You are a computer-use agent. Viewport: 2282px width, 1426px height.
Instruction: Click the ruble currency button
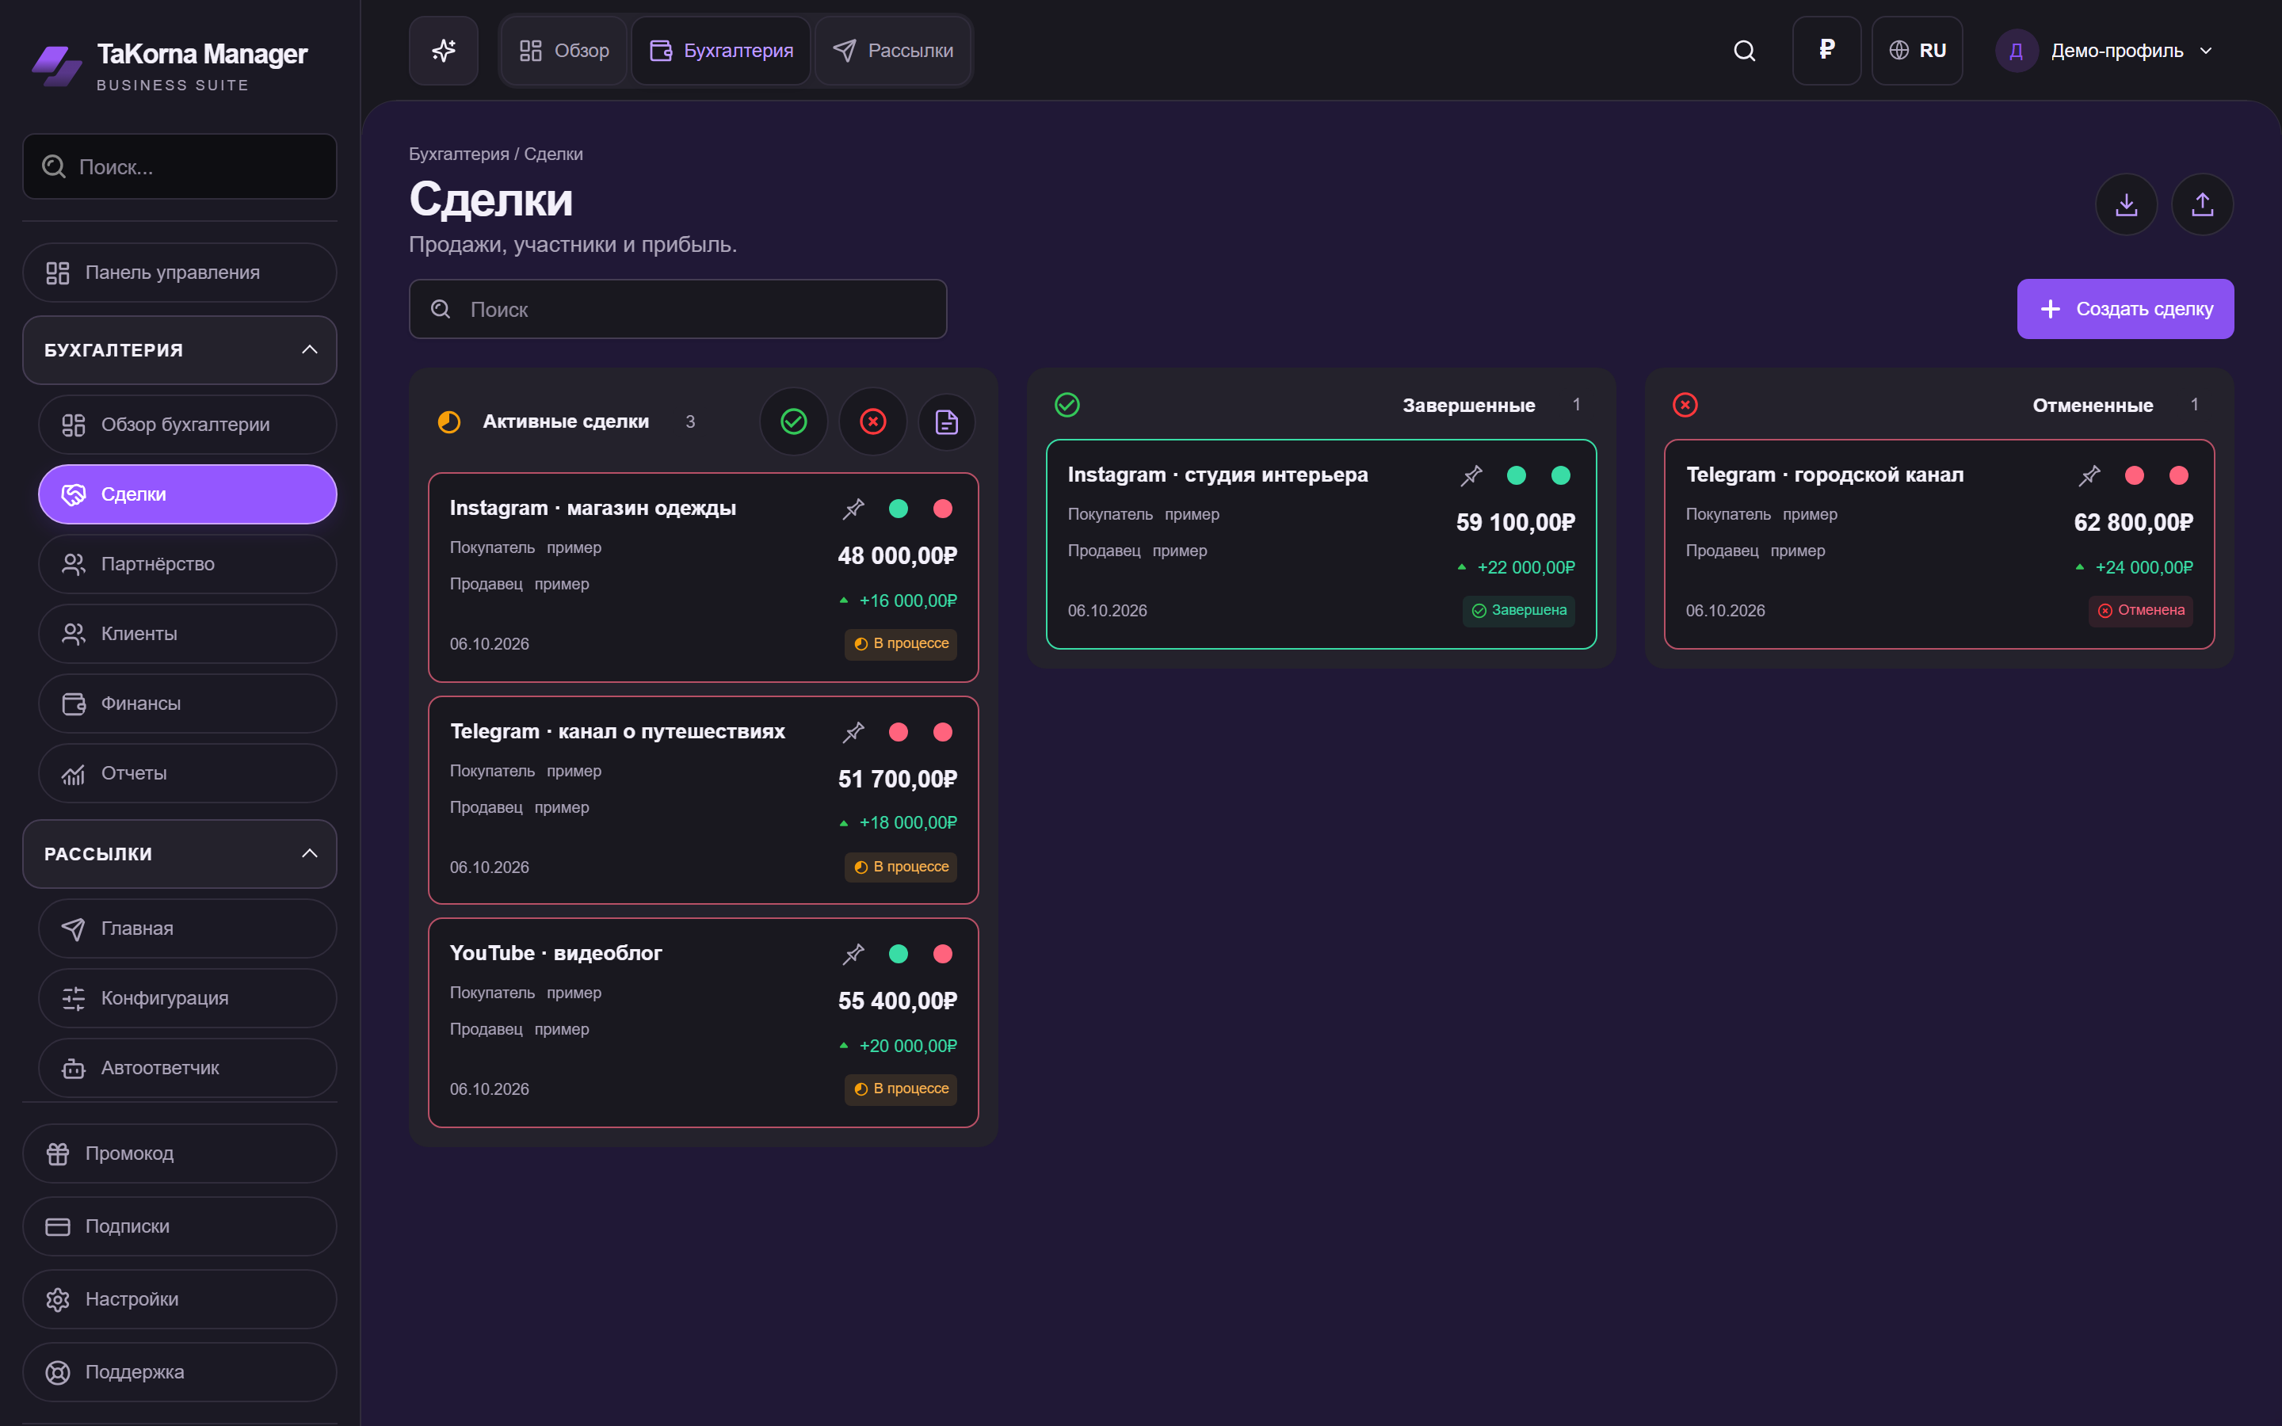tap(1826, 50)
